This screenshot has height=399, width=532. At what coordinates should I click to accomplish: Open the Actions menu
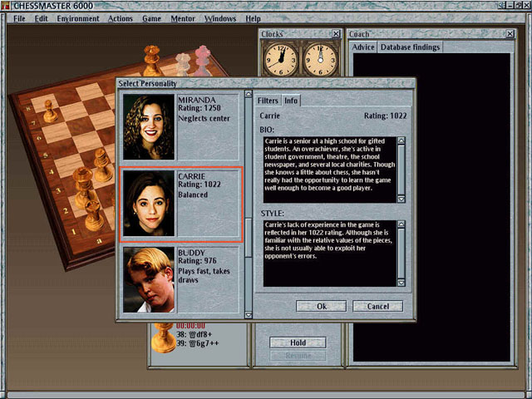(x=120, y=18)
